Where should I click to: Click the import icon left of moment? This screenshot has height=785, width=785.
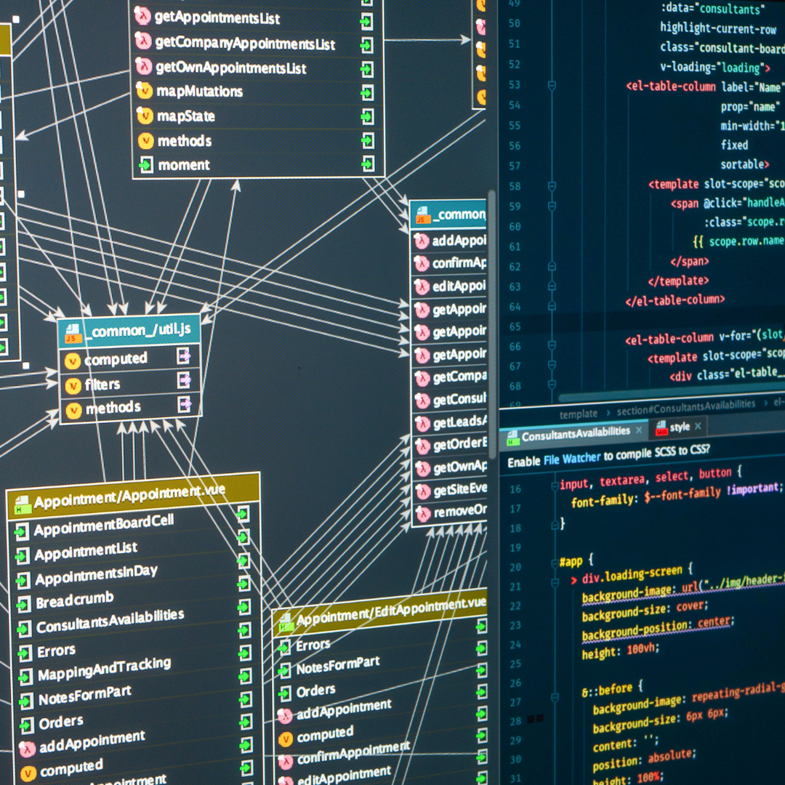(x=145, y=165)
